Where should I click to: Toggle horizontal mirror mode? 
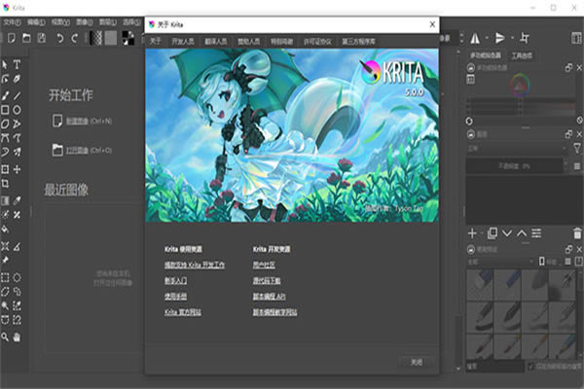tap(475, 38)
